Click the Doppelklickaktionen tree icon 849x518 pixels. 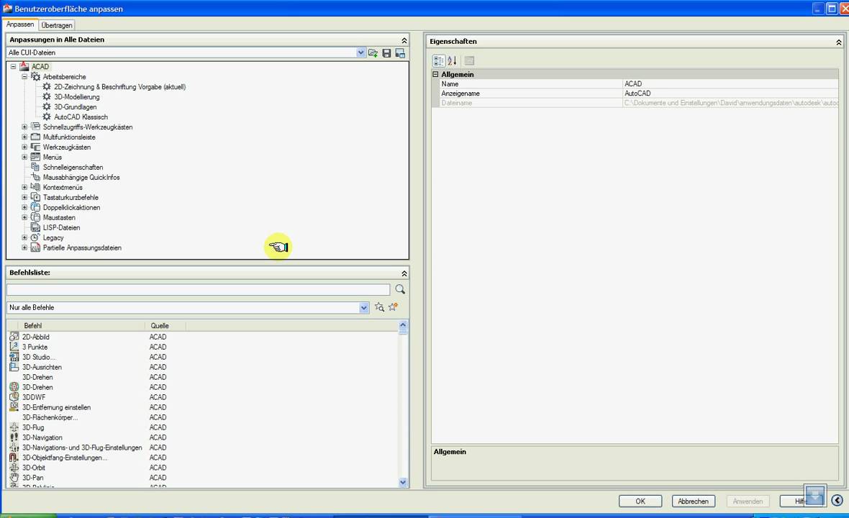35,207
